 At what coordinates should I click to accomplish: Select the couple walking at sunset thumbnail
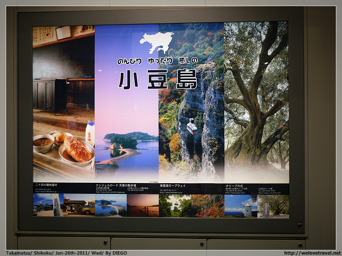pyautogui.click(x=143, y=206)
